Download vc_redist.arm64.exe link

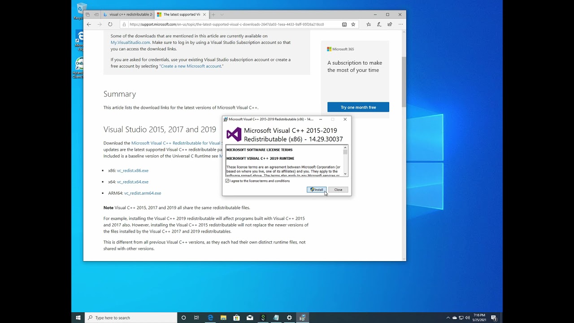tap(143, 193)
